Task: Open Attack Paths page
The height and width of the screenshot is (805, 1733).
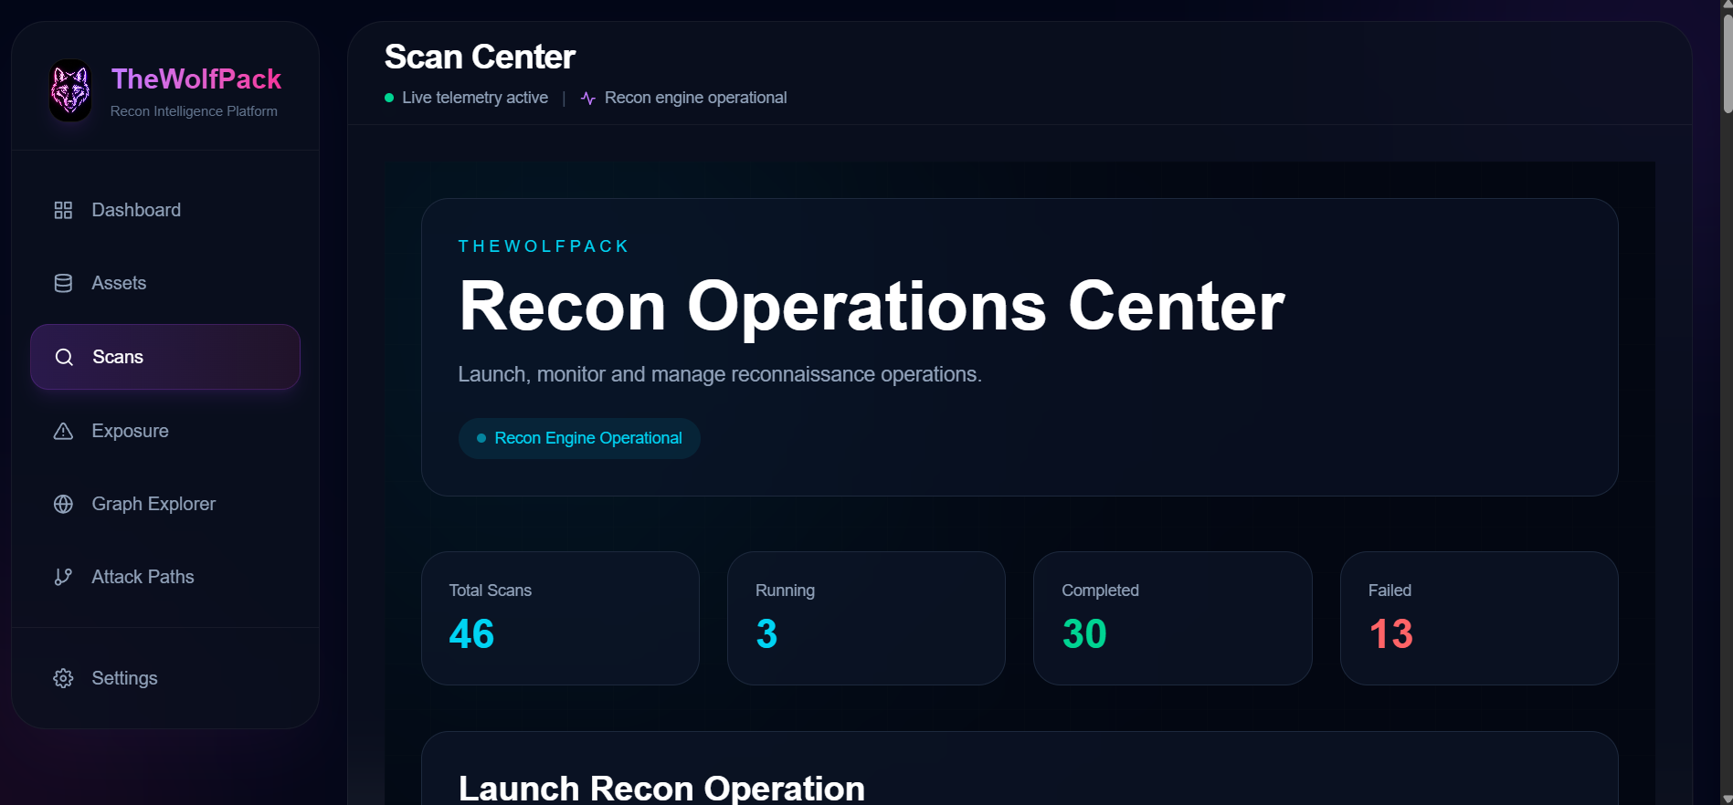Action: coord(165,577)
